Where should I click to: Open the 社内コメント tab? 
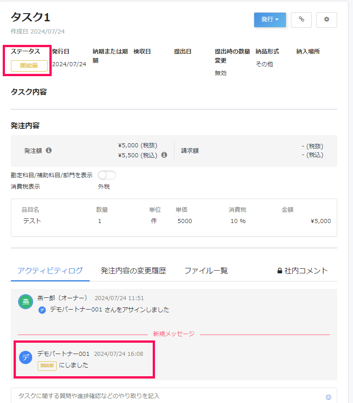coord(303,271)
